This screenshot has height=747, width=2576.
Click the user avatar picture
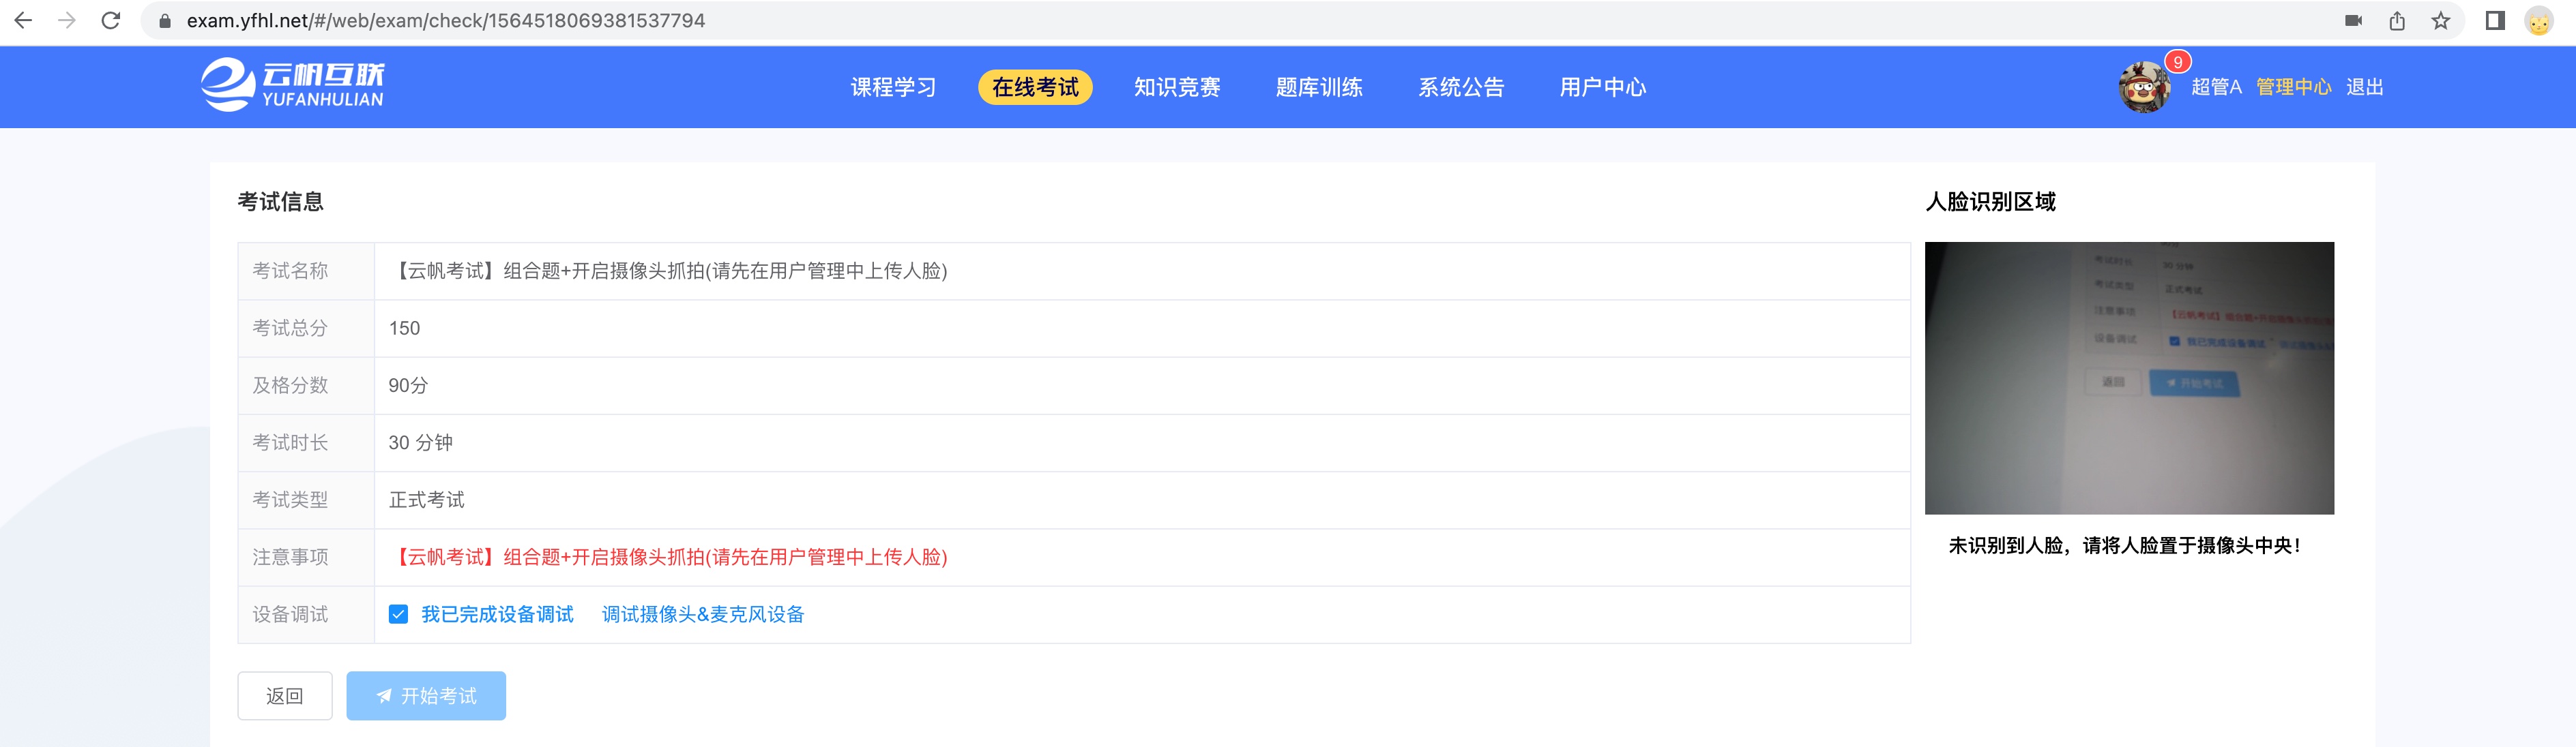pos(2144,88)
